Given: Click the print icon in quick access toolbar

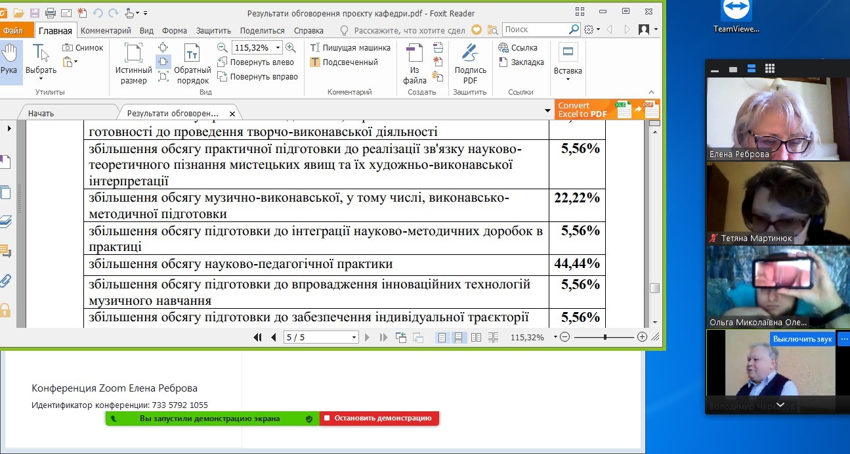Looking at the screenshot, I should [50, 13].
